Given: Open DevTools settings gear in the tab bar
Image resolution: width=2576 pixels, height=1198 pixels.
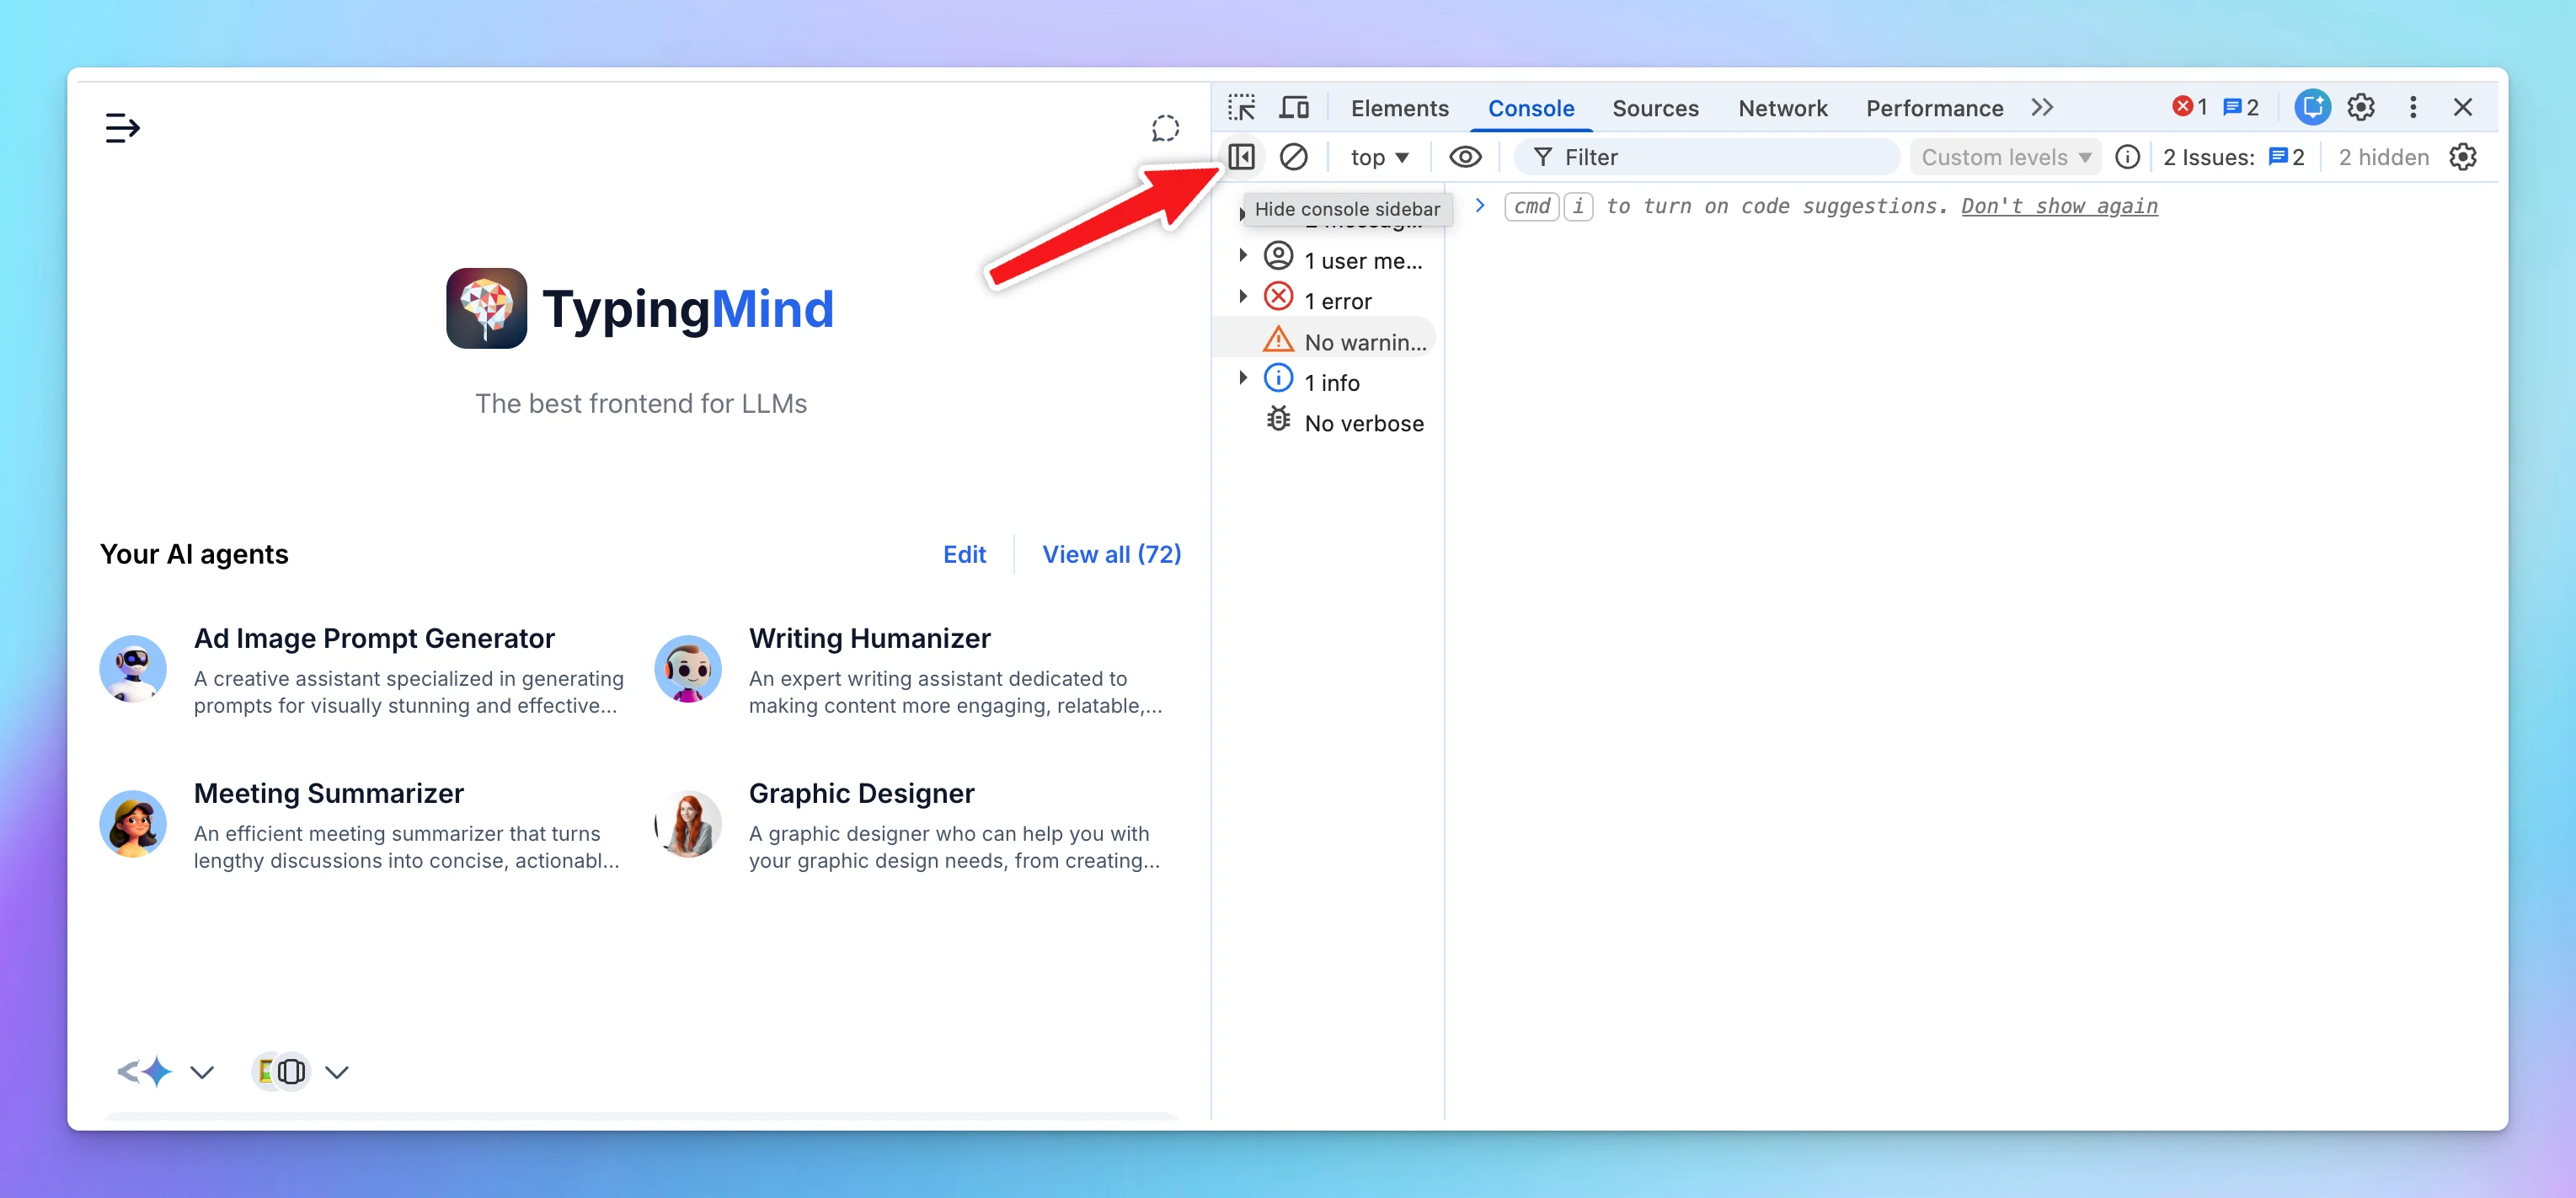Looking at the screenshot, I should [x=2361, y=107].
